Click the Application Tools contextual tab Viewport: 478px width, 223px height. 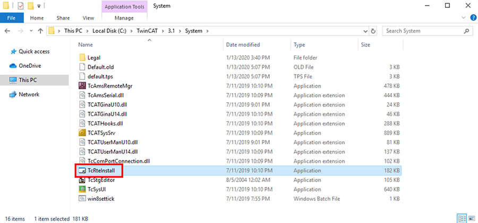tap(124, 6)
